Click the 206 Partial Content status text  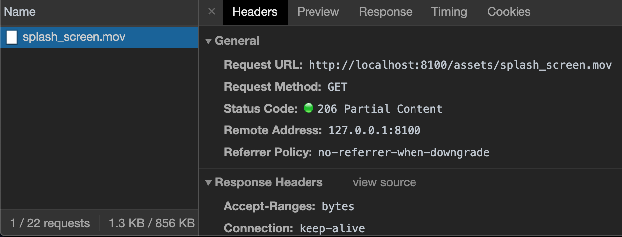pyautogui.click(x=380, y=109)
